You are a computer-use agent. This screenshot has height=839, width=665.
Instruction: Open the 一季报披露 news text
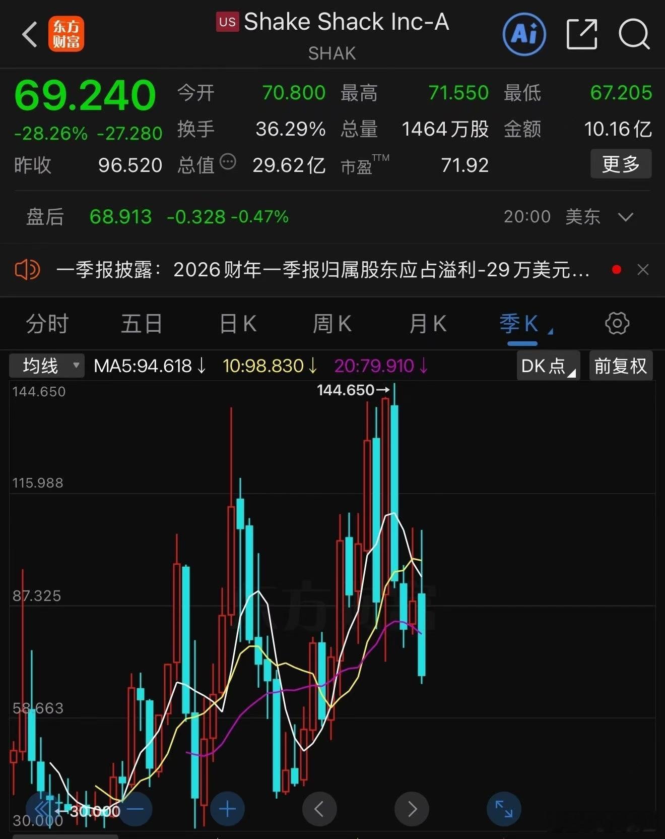point(322,270)
